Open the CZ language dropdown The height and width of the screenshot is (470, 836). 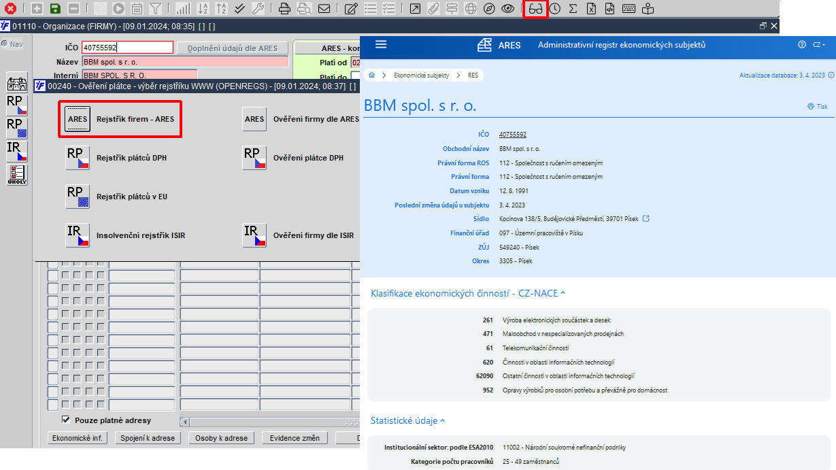click(x=819, y=45)
